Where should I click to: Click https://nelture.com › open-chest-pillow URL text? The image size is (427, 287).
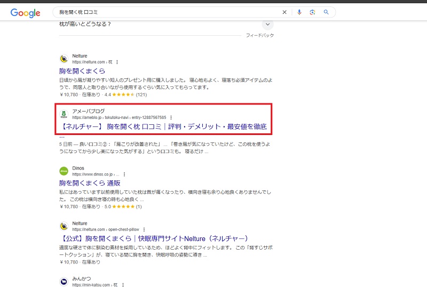point(106,229)
